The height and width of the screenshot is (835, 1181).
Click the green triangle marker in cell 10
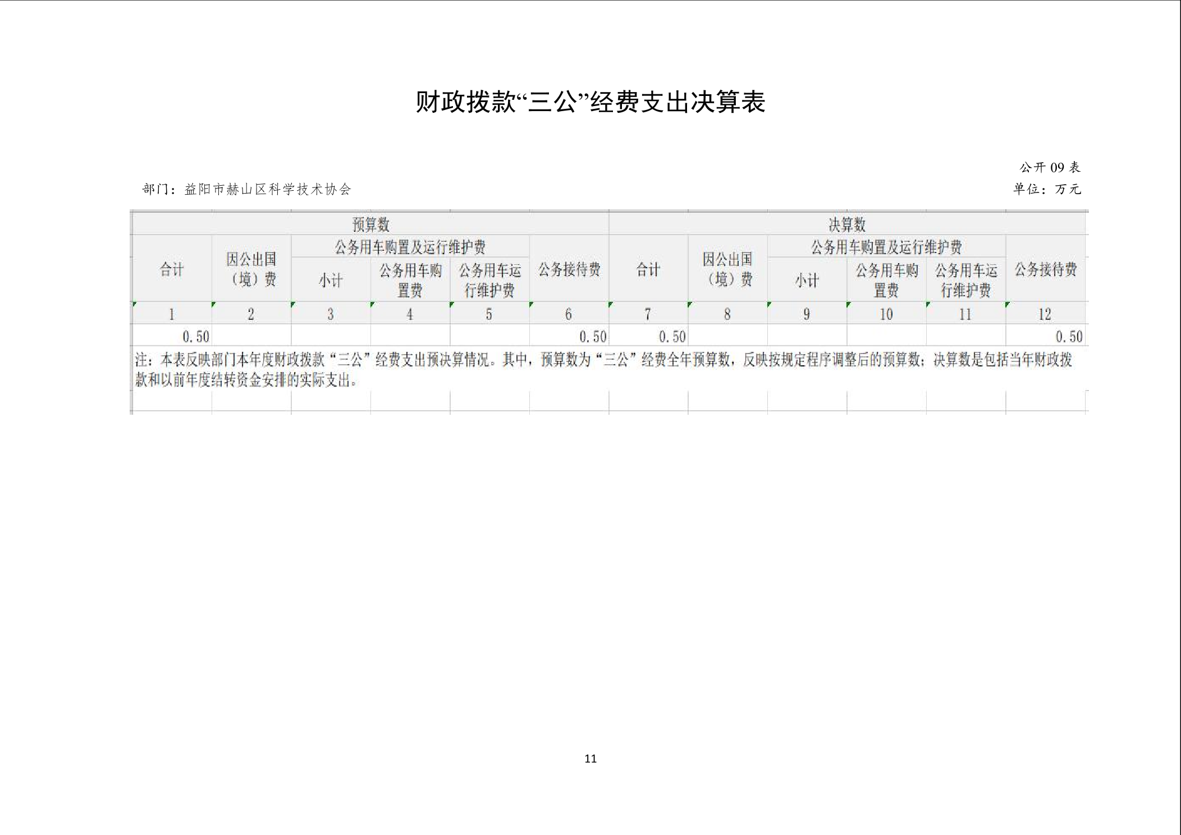coord(849,305)
